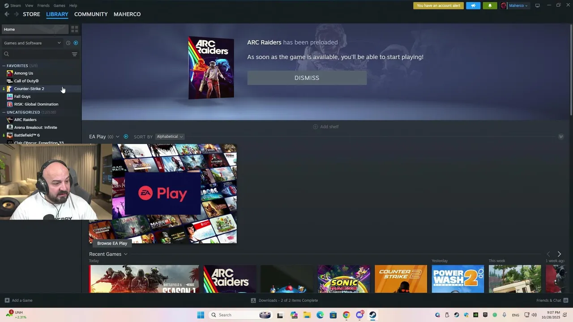The width and height of the screenshot is (573, 322).
Task: Click the tray microphone icon
Action: click(504, 315)
